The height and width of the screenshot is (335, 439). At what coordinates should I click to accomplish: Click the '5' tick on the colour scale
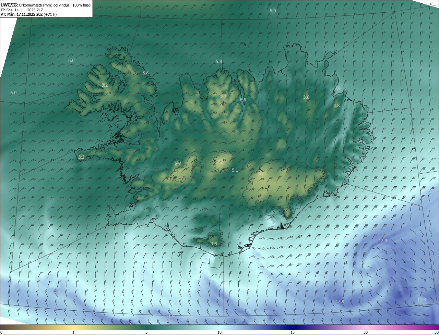pos(146,332)
